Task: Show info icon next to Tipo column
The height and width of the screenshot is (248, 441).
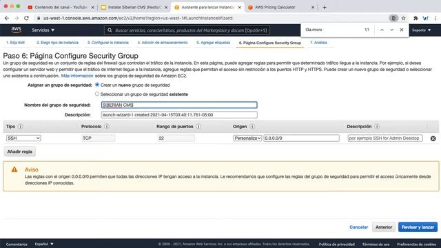Action: tap(20, 127)
